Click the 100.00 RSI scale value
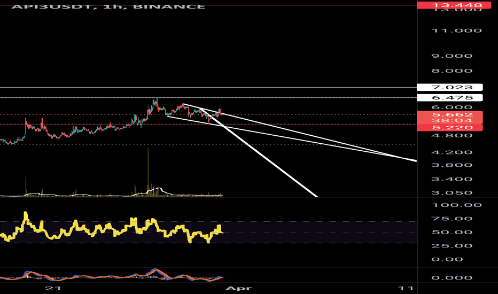The image size is (498, 294). coord(457,205)
